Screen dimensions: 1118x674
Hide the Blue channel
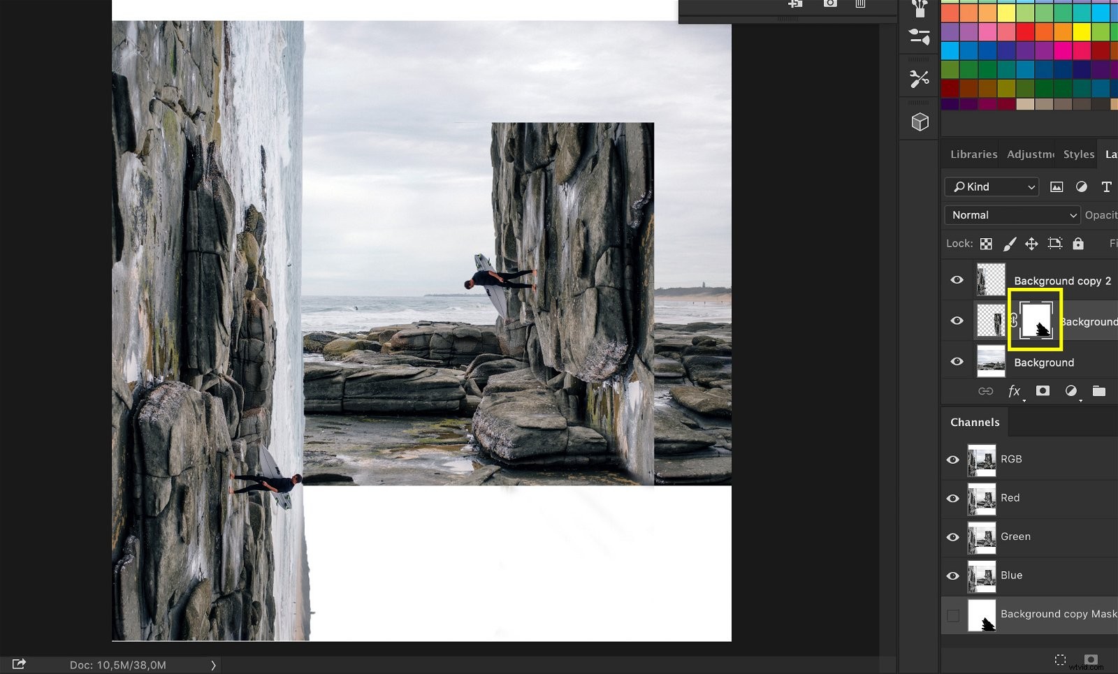(953, 576)
